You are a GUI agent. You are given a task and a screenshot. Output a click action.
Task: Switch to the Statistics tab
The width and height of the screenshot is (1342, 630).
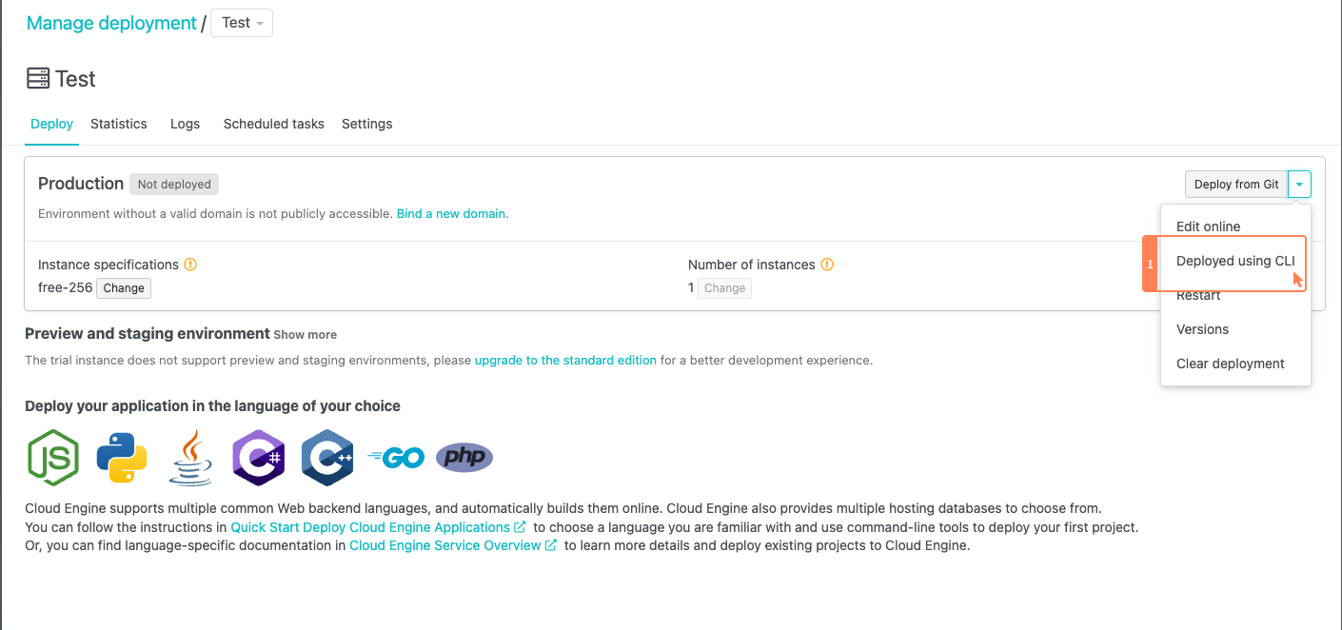118,124
